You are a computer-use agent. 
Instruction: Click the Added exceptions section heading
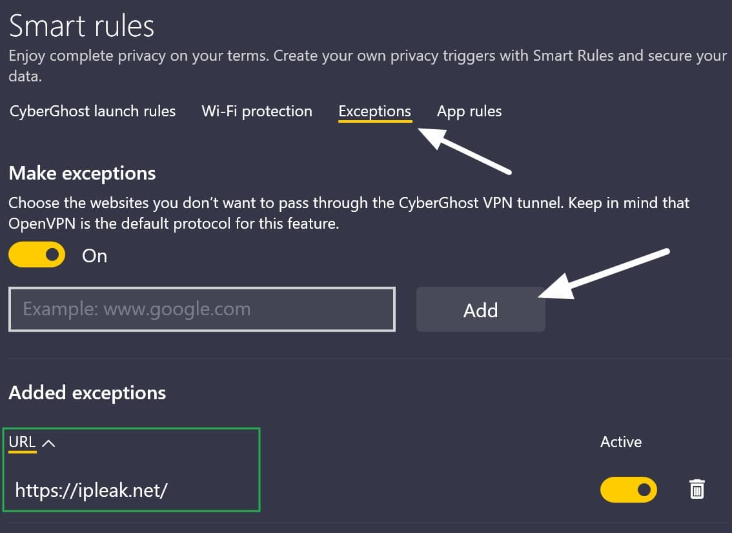point(87,393)
